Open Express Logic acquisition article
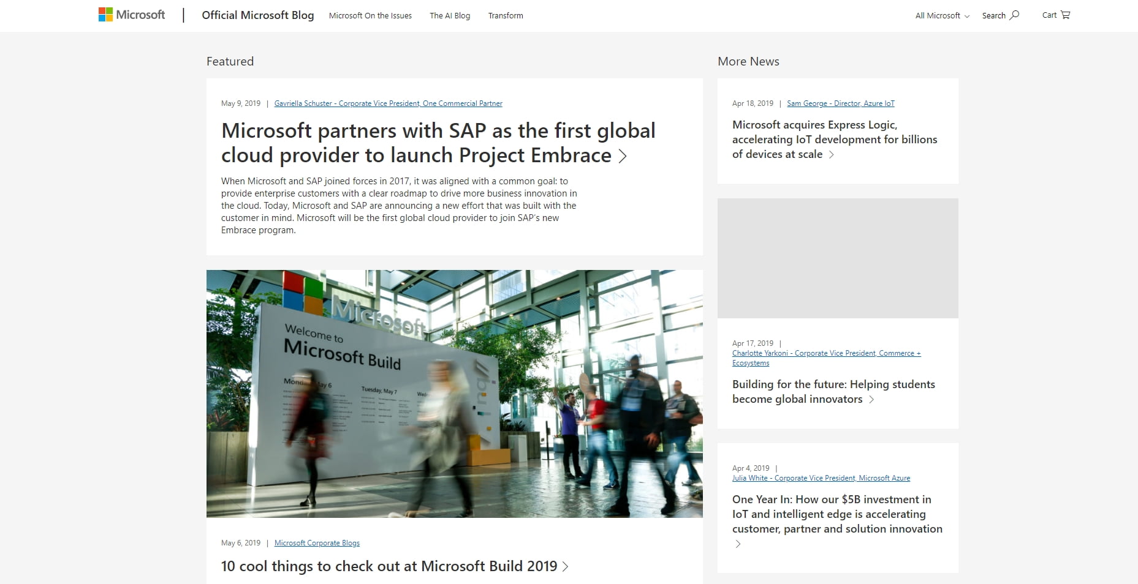 pyautogui.click(x=835, y=140)
